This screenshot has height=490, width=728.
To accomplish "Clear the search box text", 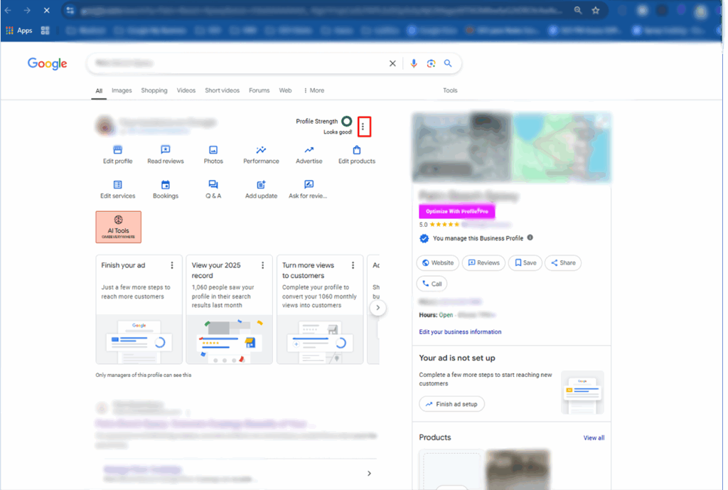I will click(x=392, y=63).
